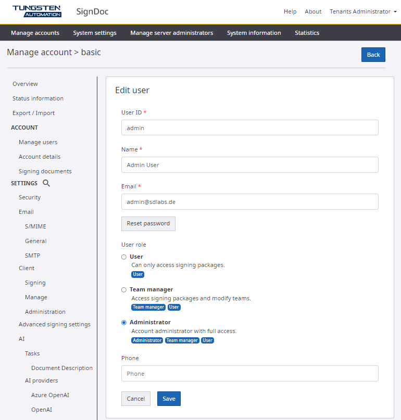Image resolution: width=401 pixels, height=420 pixels.
Task: Open the Statistics page
Action: (307, 33)
